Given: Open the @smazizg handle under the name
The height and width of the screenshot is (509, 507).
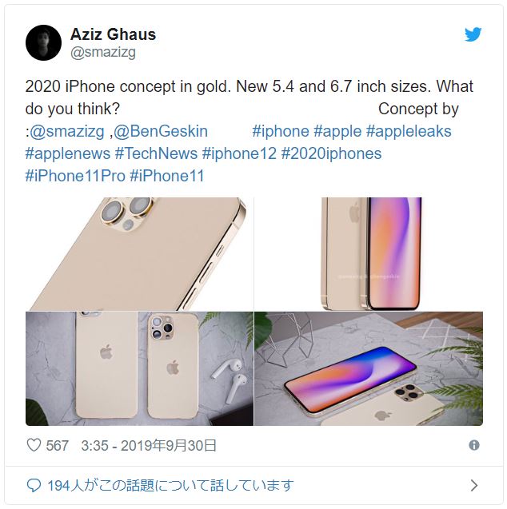Looking at the screenshot, I should [x=103, y=52].
